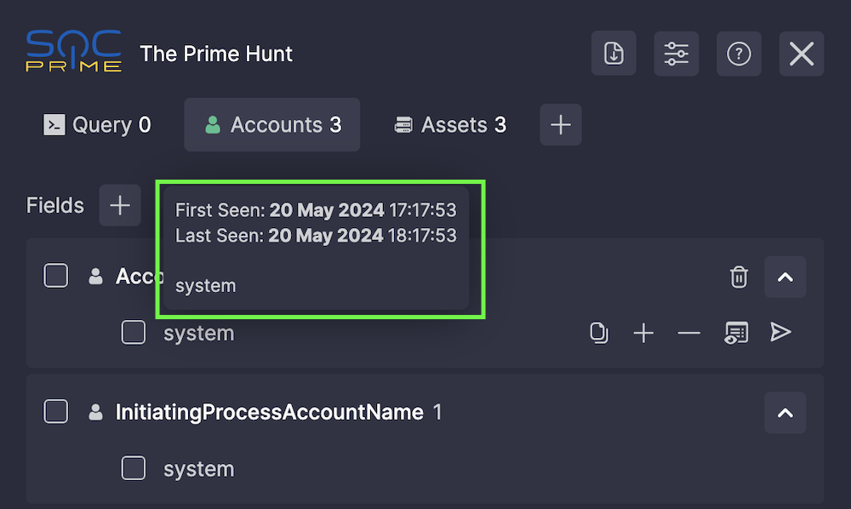
Task: Open the help question mark icon
Action: 739,53
